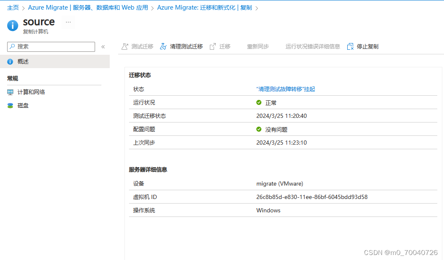Click the overview (概述) info icon
Image resolution: width=444 pixels, height=260 pixels.
10,61
